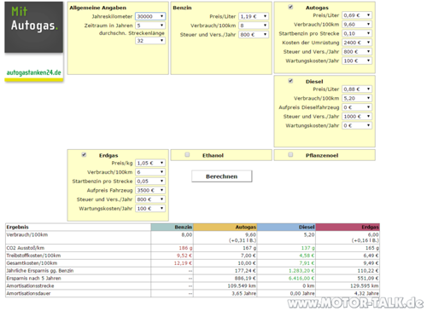
Task: Expand Autogas Kosten der Umrüstung dropdown
Action: pyautogui.click(x=357, y=43)
